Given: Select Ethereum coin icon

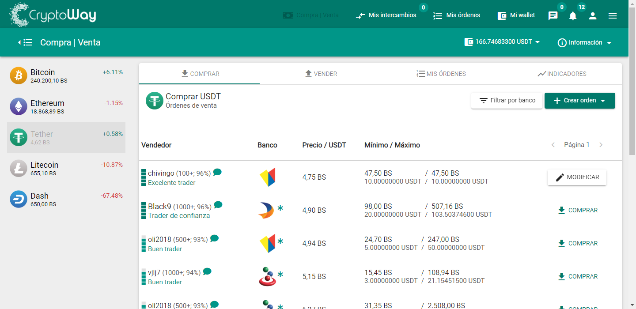Looking at the screenshot, I should [x=19, y=106].
